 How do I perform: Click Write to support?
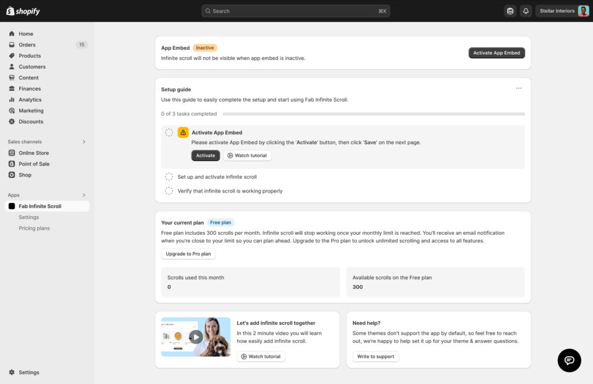point(375,356)
